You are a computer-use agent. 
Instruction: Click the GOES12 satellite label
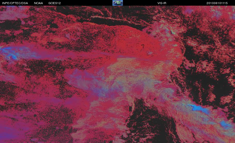click(x=54, y=3)
